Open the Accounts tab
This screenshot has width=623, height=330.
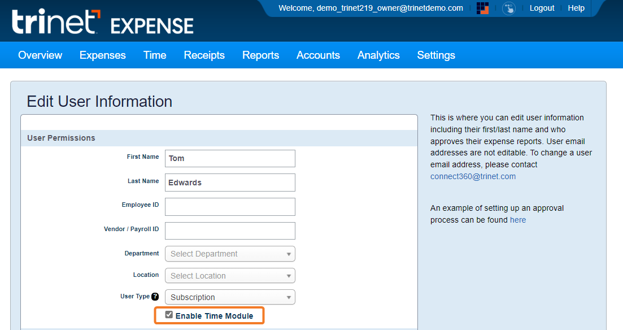click(x=318, y=55)
